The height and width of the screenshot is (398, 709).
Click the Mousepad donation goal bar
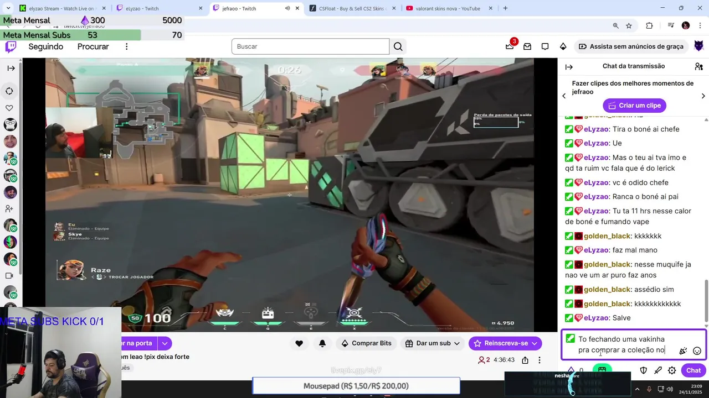356,386
